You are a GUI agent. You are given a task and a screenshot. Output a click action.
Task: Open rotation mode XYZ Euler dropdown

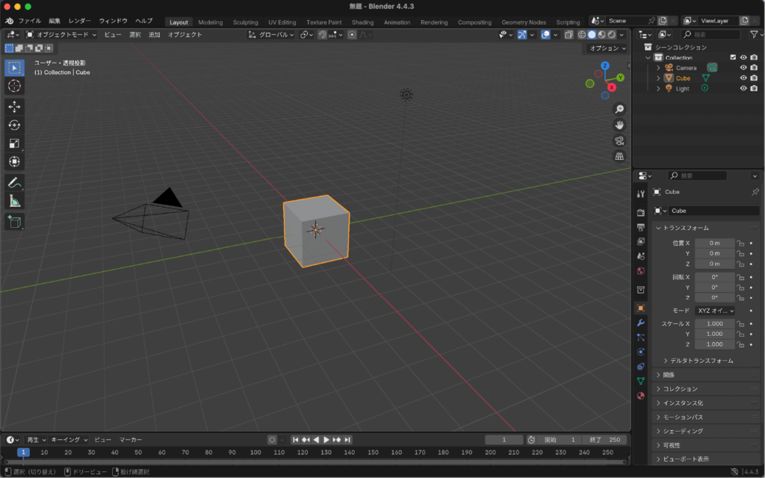(715, 311)
